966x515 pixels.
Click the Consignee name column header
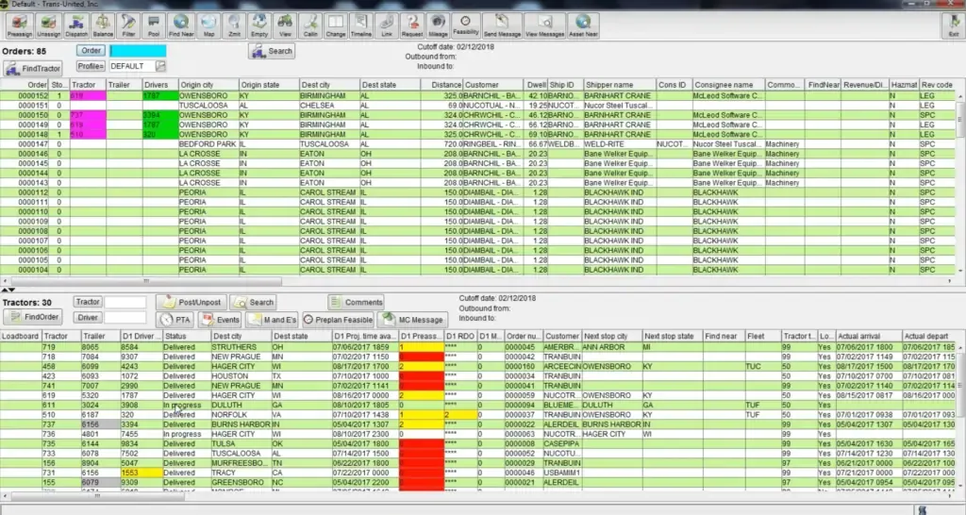(729, 85)
